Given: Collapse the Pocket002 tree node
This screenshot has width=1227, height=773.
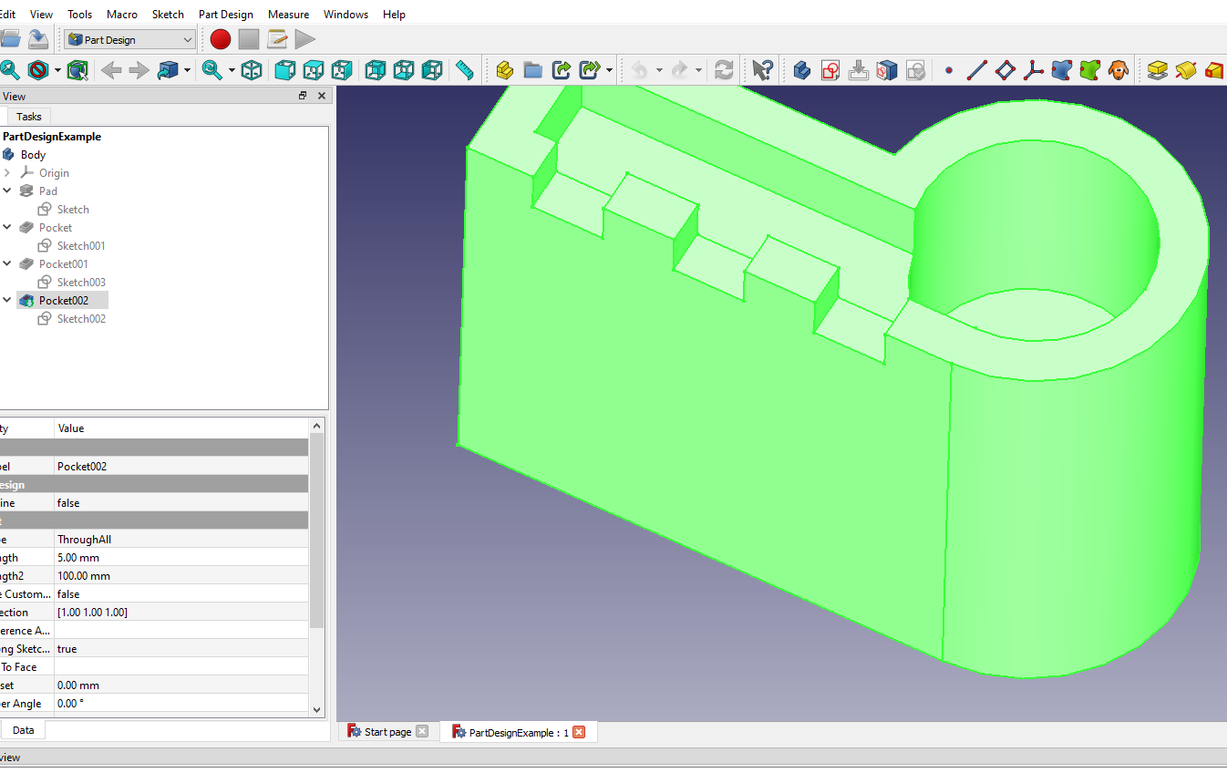Looking at the screenshot, I should (x=7, y=300).
